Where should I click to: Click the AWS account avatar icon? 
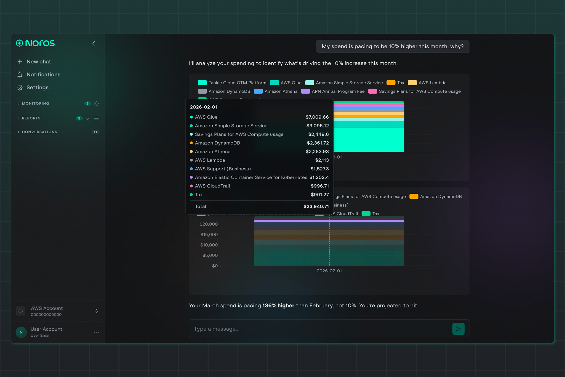(x=20, y=311)
